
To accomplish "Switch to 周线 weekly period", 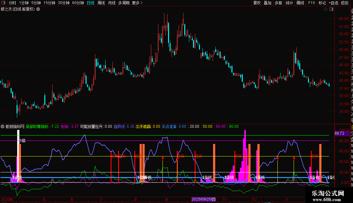I will [x=101, y=3].
